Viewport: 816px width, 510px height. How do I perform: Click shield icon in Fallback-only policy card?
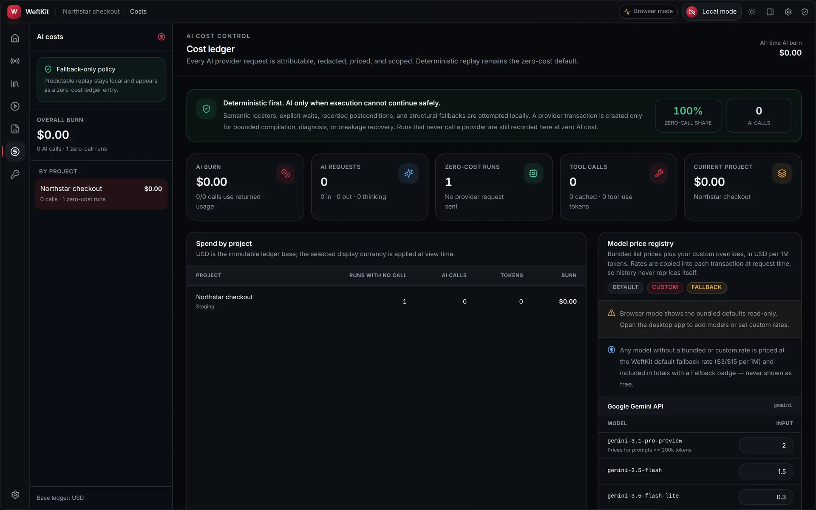pyautogui.click(x=48, y=69)
